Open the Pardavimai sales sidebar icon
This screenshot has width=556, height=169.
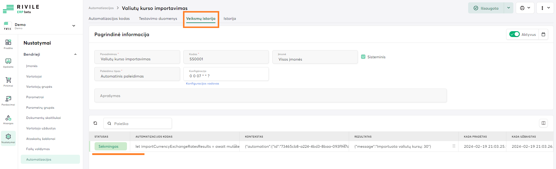(x=8, y=101)
